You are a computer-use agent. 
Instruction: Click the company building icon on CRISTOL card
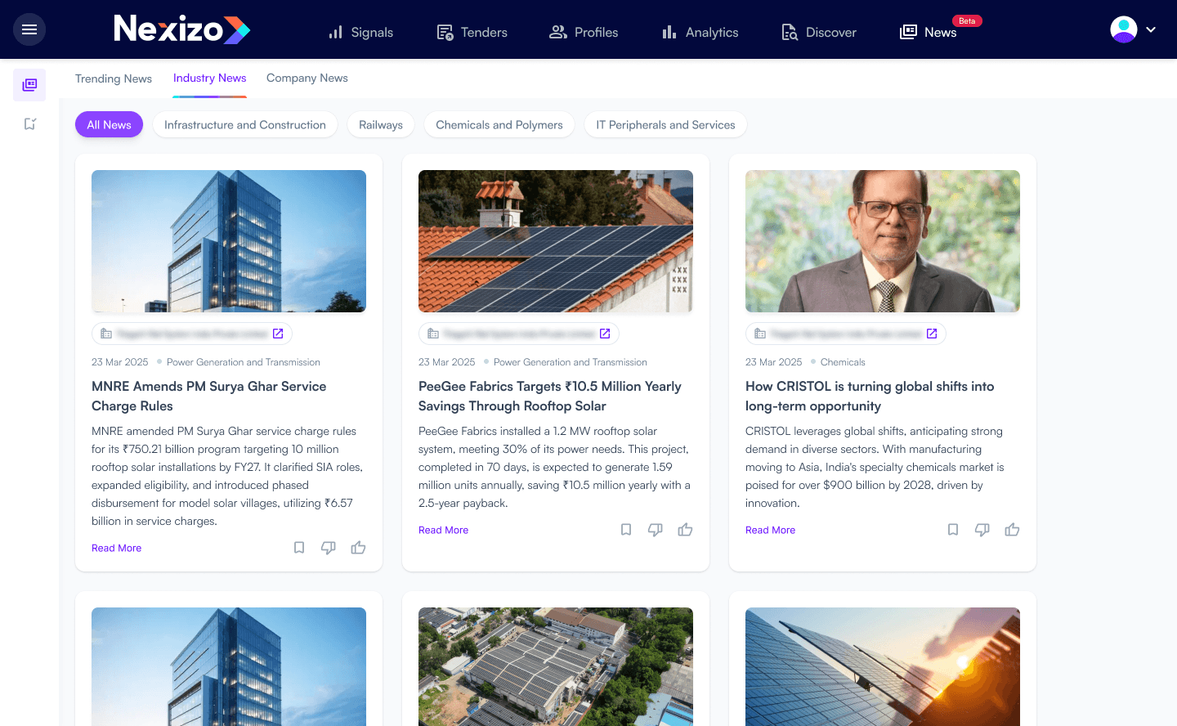(760, 334)
